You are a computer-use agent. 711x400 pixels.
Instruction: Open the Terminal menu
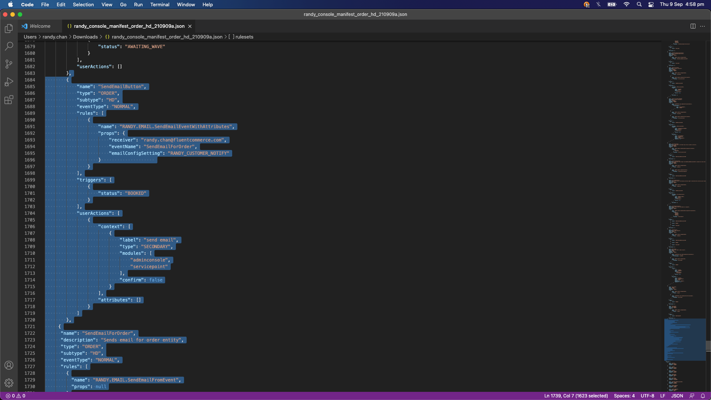[160, 4]
